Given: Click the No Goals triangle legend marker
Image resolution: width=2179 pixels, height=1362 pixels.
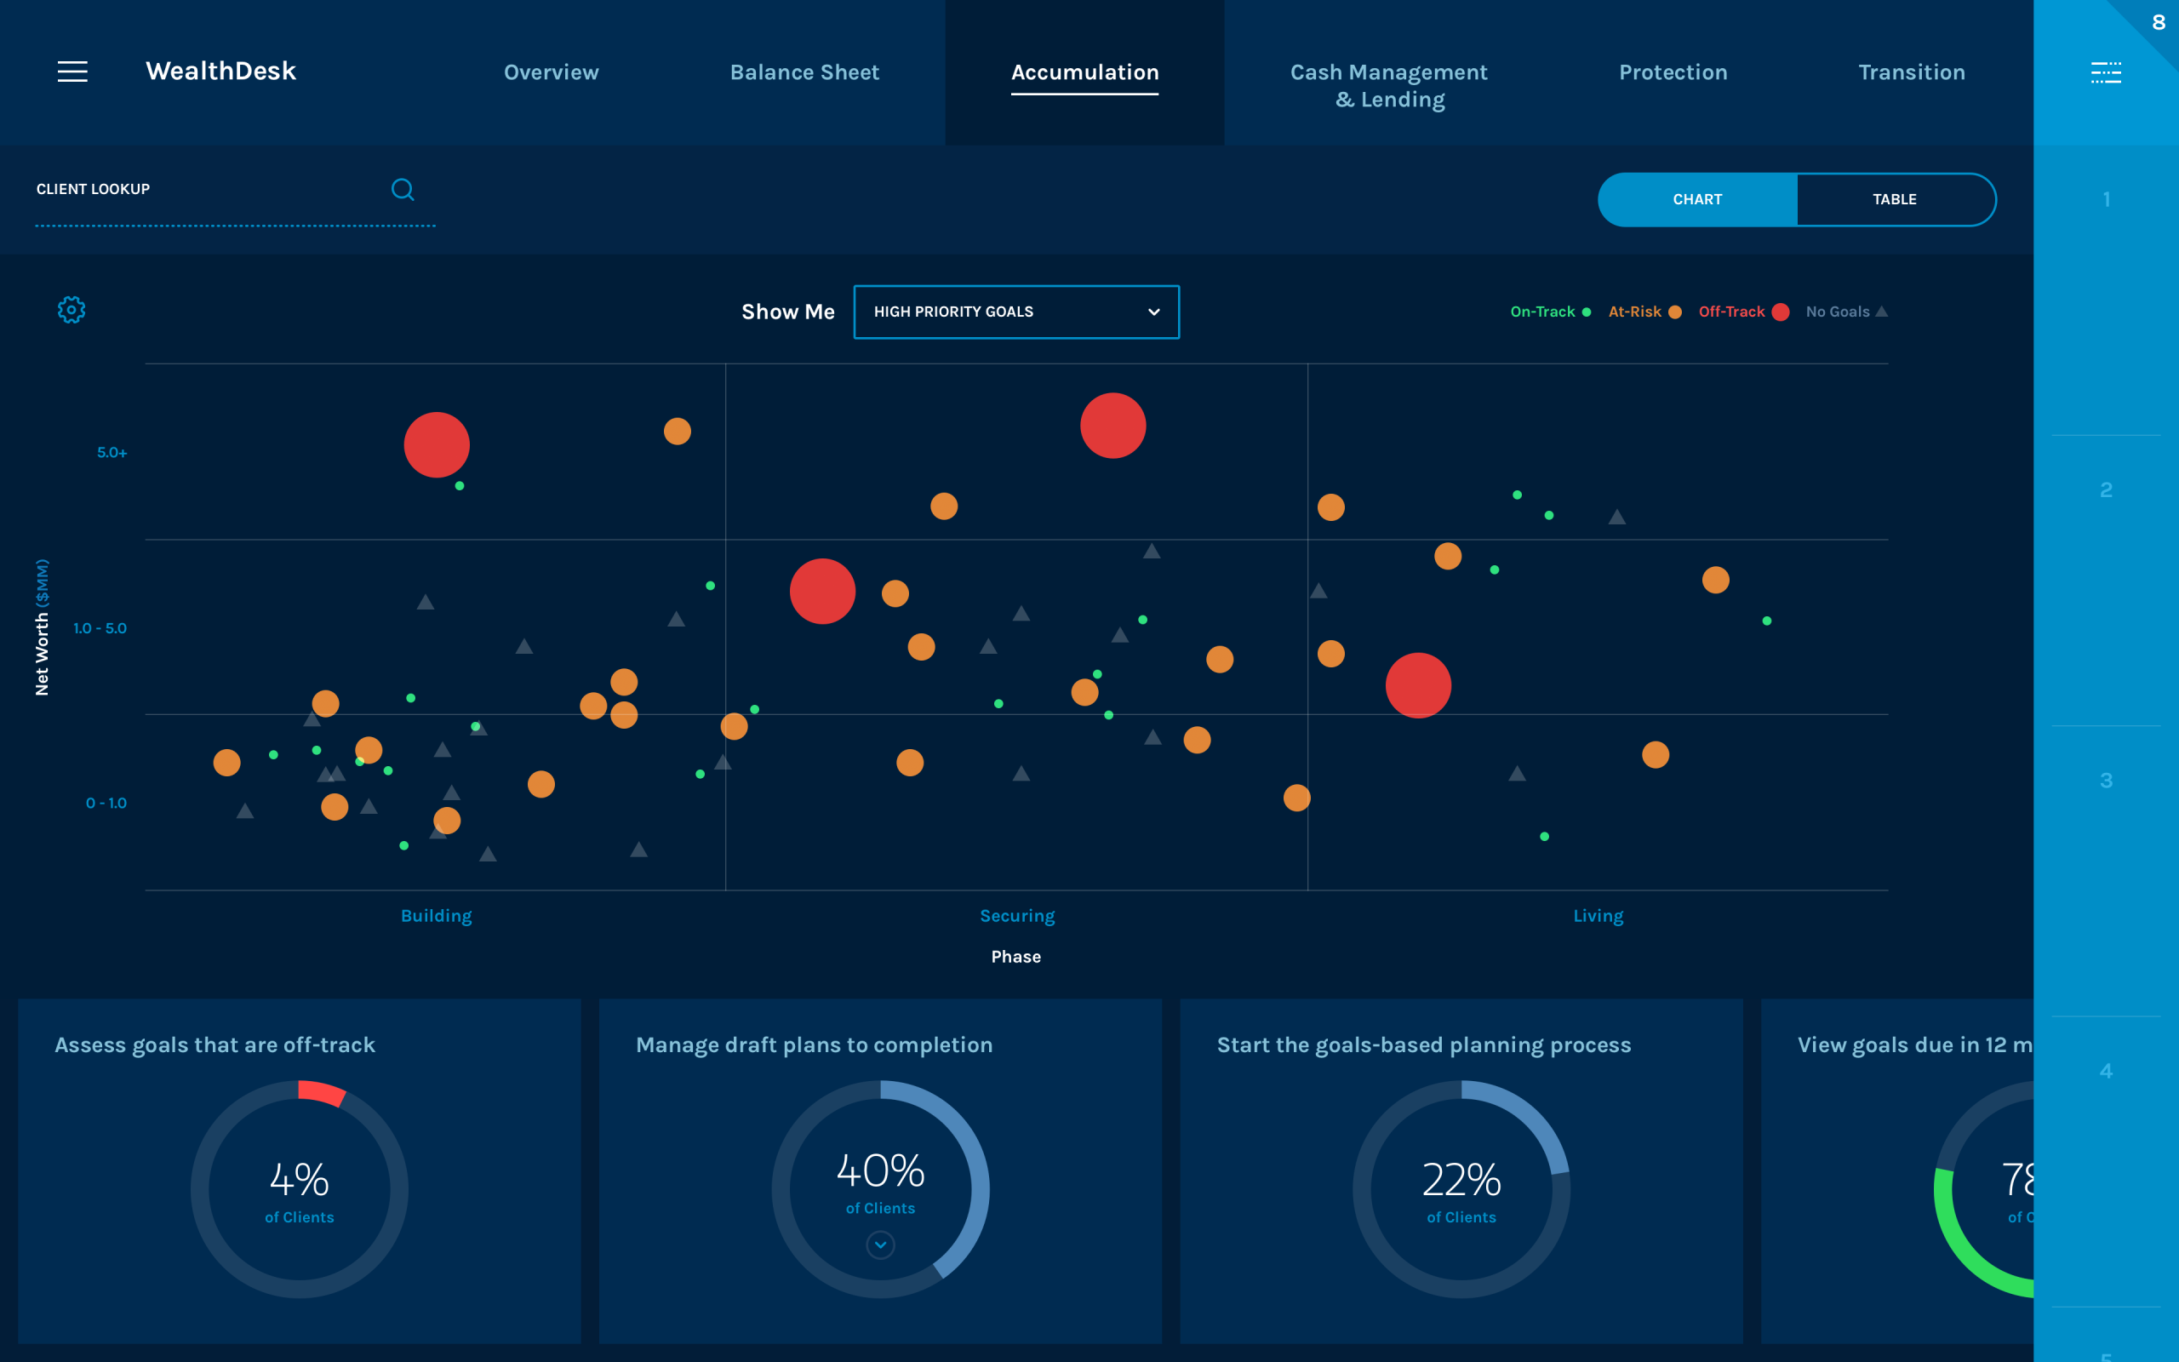Looking at the screenshot, I should point(1881,312).
